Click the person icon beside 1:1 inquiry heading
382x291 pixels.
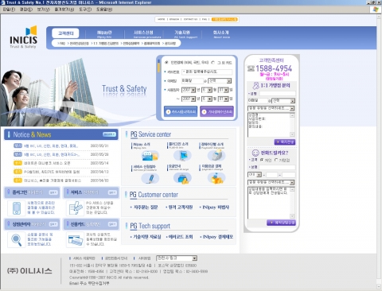[x=255, y=85]
